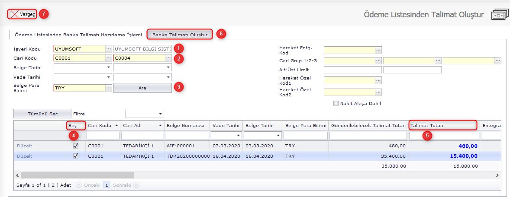Open Belge Para Birimi TRY lookup

[109, 88]
